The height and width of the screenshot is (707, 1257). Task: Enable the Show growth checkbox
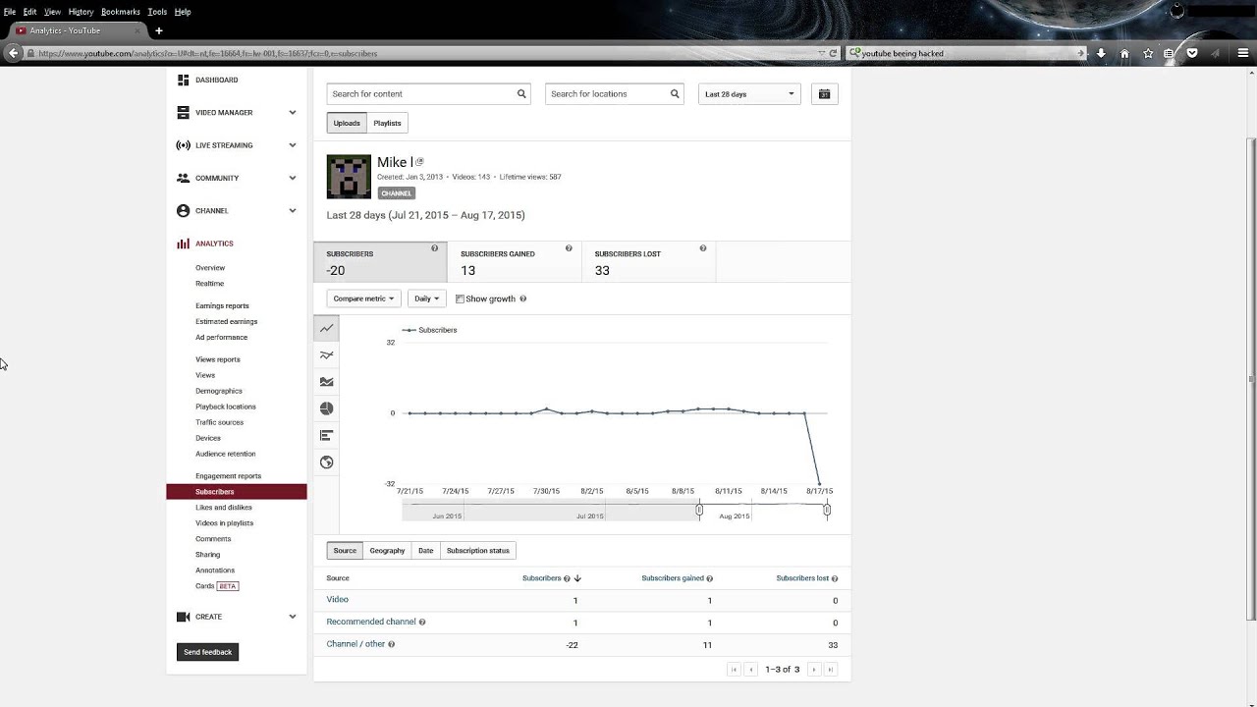click(460, 299)
